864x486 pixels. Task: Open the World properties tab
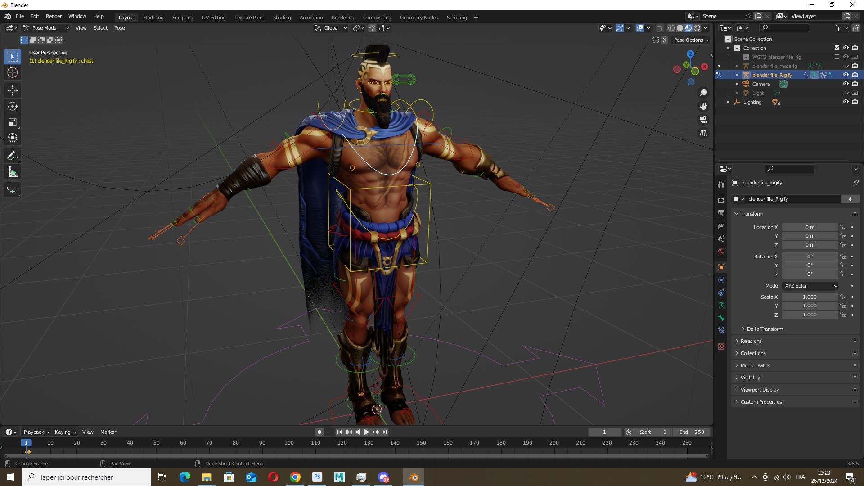[721, 251]
